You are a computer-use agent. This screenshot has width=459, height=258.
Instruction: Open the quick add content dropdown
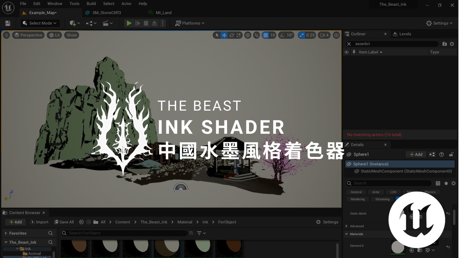(x=75, y=23)
